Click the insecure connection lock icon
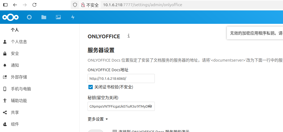This screenshot has height=132, width=283. pos(83,5)
